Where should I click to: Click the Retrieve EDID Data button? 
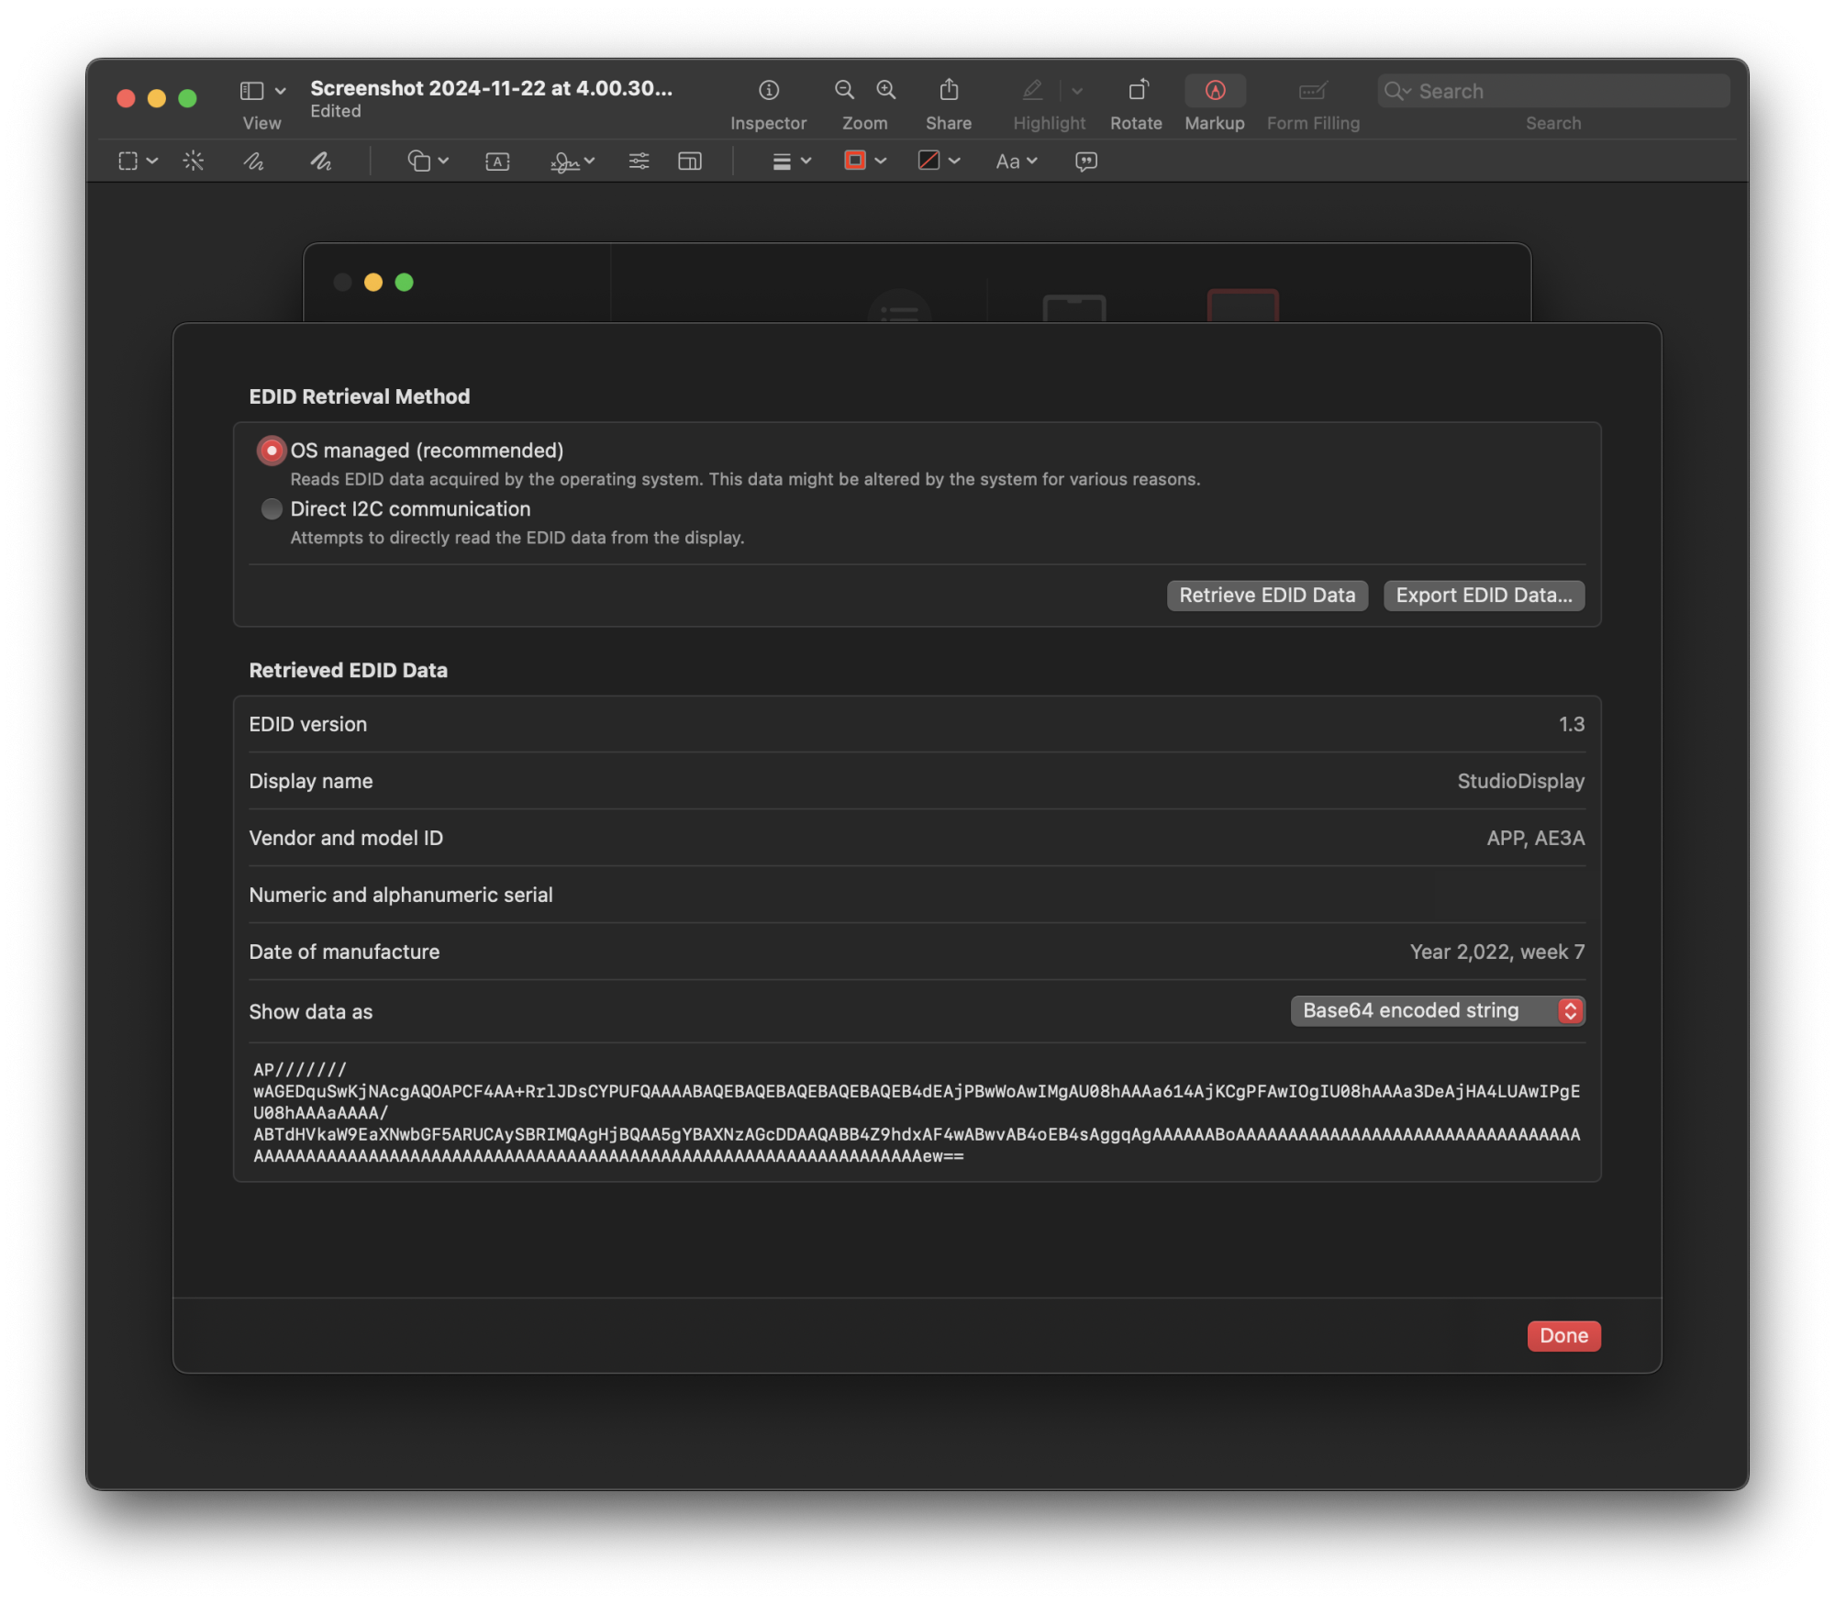tap(1266, 596)
